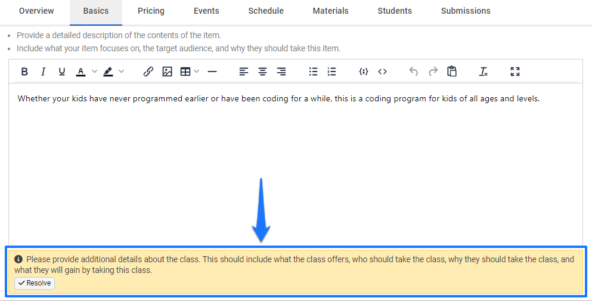This screenshot has width=592, height=301.
Task: Open the Pricing tab
Action: (x=151, y=11)
